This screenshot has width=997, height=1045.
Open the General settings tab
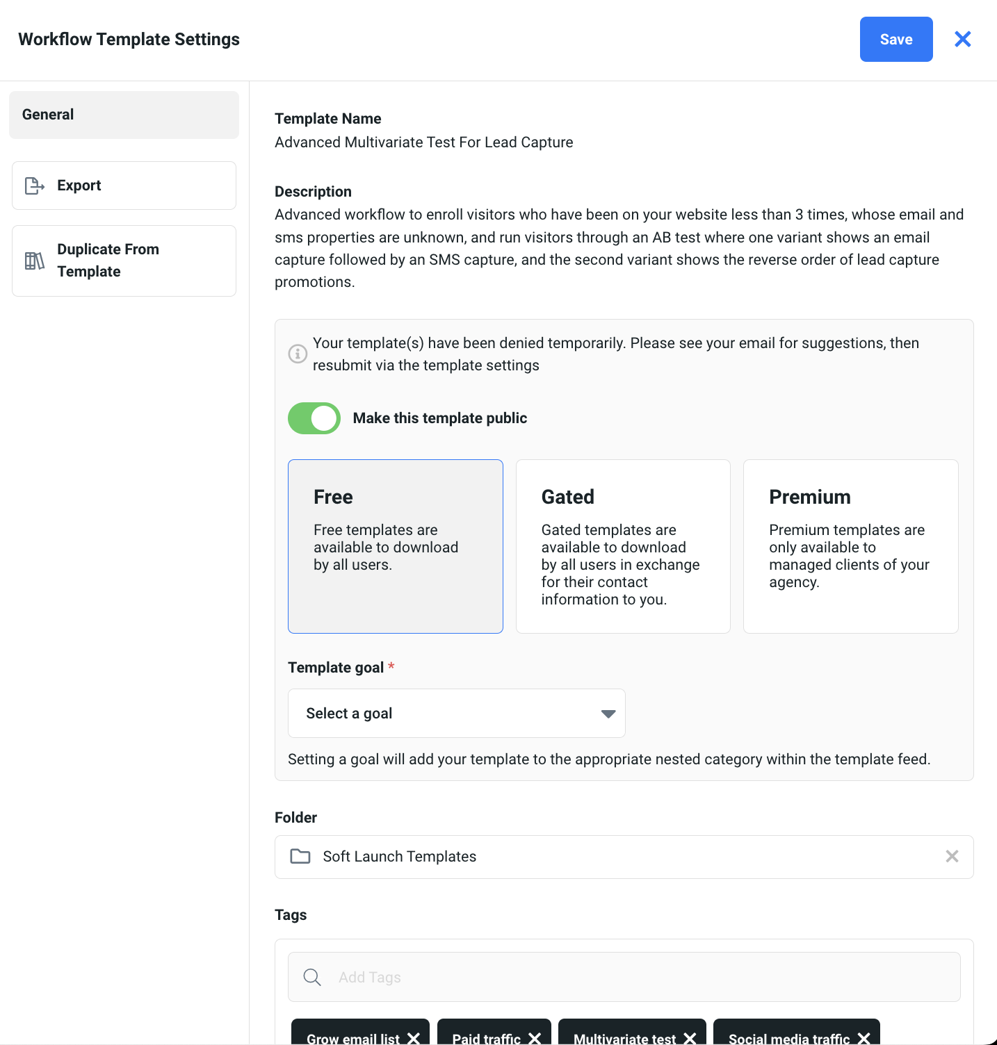(x=124, y=115)
